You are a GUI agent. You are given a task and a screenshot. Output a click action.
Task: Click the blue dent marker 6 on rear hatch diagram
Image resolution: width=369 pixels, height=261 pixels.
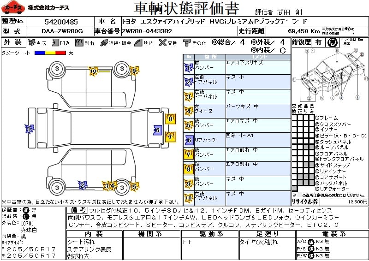point(157,130)
